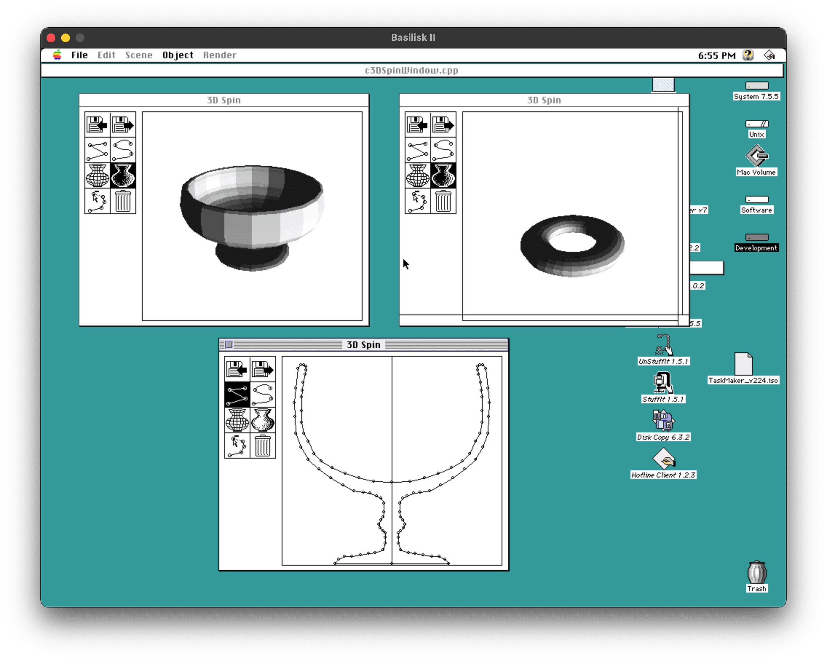The width and height of the screenshot is (827, 661).
Task: Click the goblet profile drawing canvas
Action: pyautogui.click(x=392, y=460)
